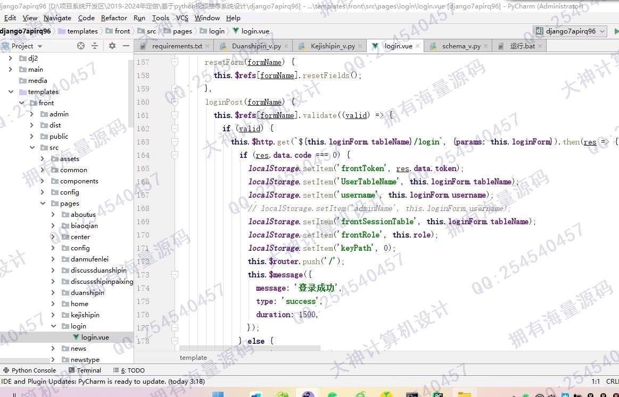Expand the assets folder
The height and width of the screenshot is (397, 619).
(43, 159)
